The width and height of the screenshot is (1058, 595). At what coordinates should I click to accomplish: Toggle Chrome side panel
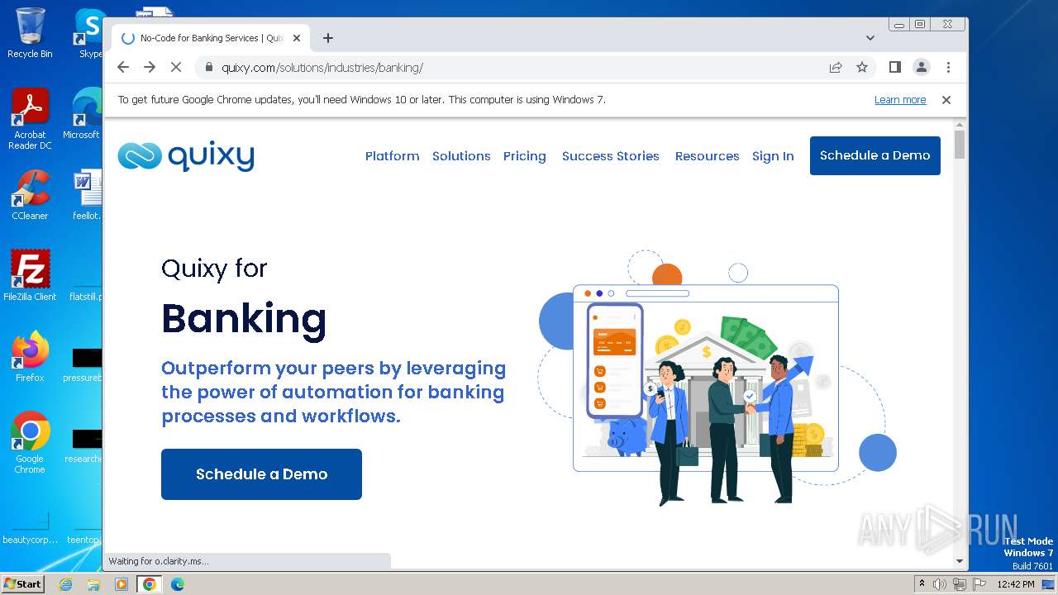tap(894, 67)
